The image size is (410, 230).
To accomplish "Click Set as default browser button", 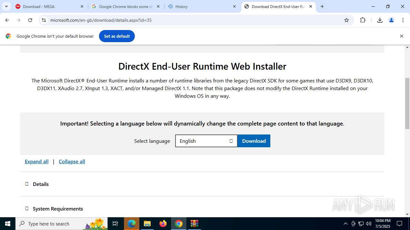I will (x=117, y=36).
